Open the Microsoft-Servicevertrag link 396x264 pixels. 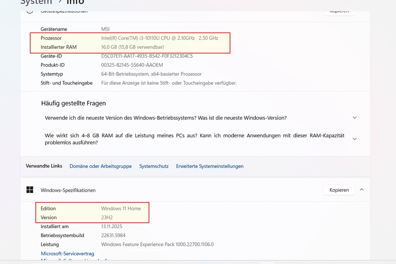coord(67,253)
